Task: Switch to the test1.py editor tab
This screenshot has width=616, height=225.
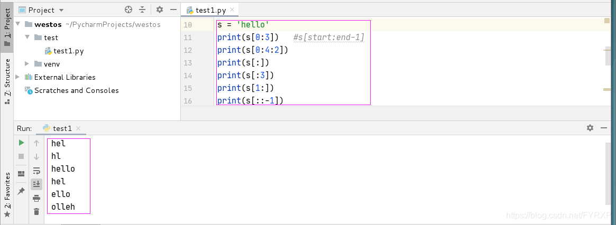Action: (209, 10)
